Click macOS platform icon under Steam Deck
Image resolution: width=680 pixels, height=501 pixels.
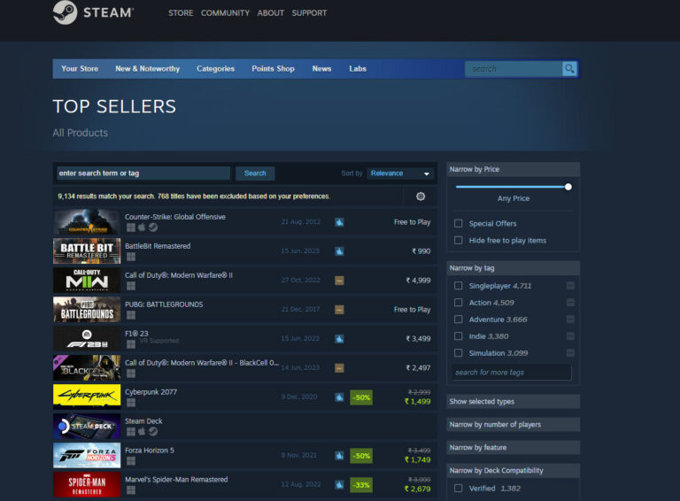coord(142,431)
